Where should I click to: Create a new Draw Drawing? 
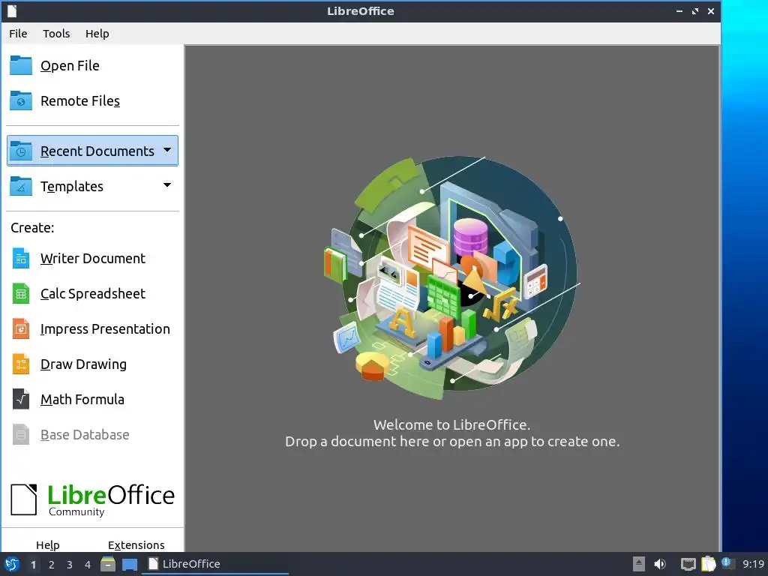click(84, 364)
